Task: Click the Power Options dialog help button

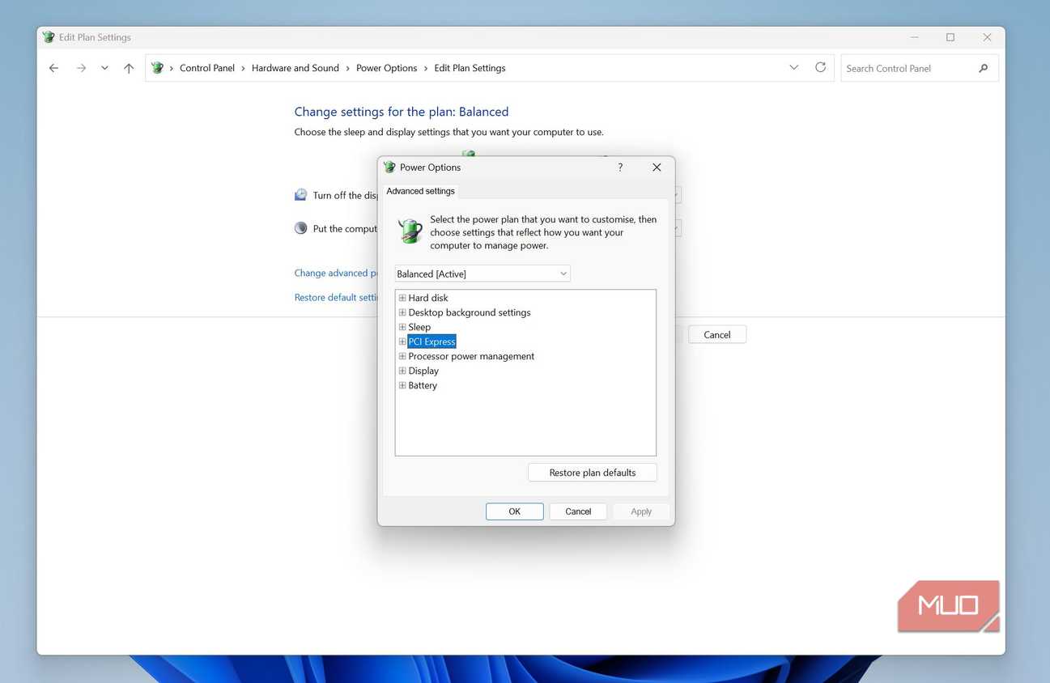Action: pyautogui.click(x=620, y=168)
